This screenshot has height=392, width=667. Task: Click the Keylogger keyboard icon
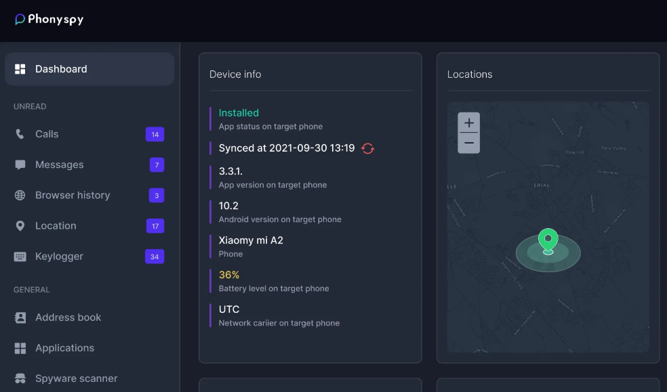[x=20, y=257]
